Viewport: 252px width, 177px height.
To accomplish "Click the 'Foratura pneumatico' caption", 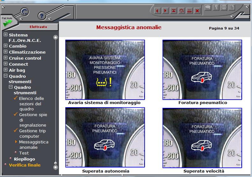I will tap(203, 102).
